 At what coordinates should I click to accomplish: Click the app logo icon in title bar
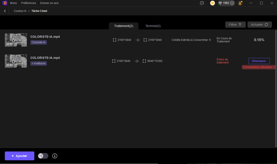point(5,3)
